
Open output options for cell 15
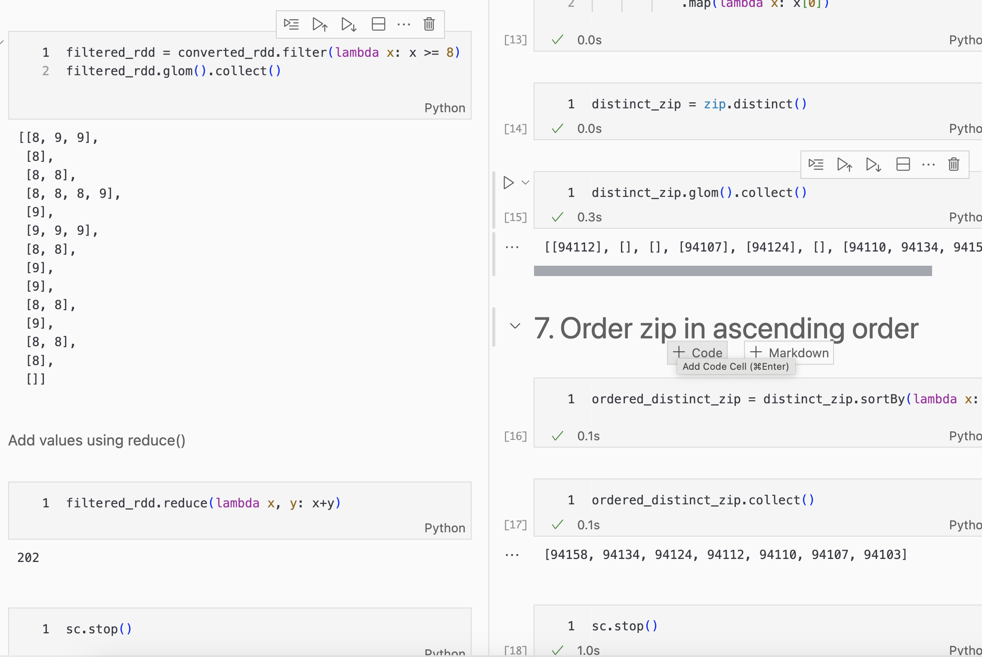point(512,247)
